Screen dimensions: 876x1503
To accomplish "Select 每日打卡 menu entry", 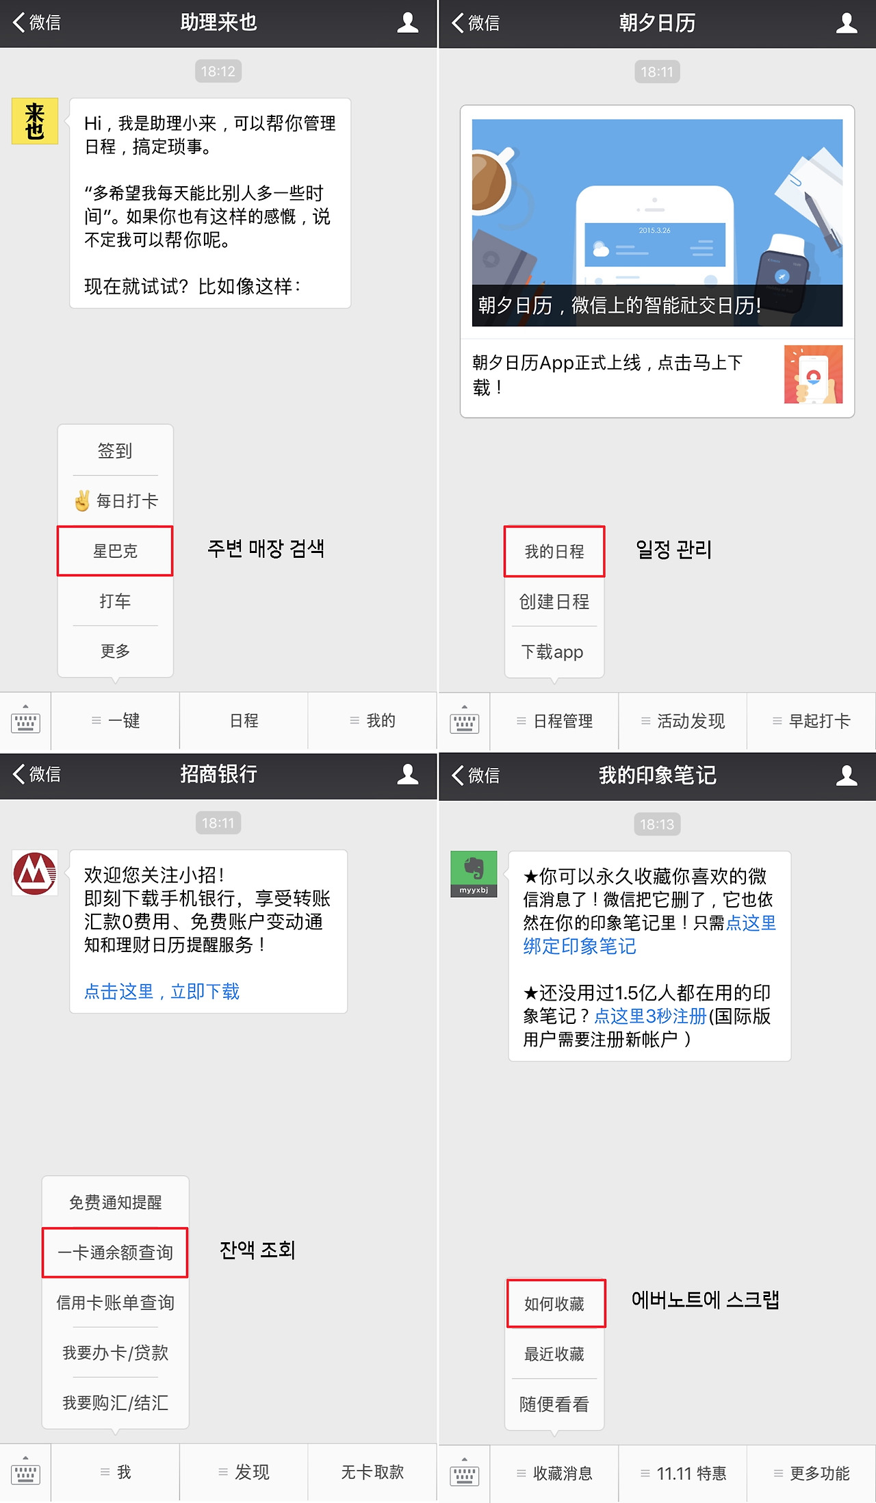I will 115,501.
